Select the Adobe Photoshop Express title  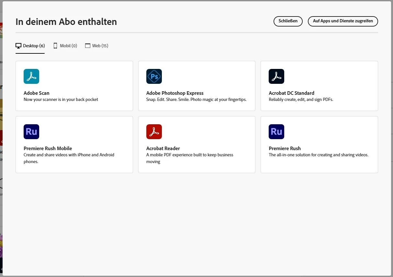coord(175,93)
